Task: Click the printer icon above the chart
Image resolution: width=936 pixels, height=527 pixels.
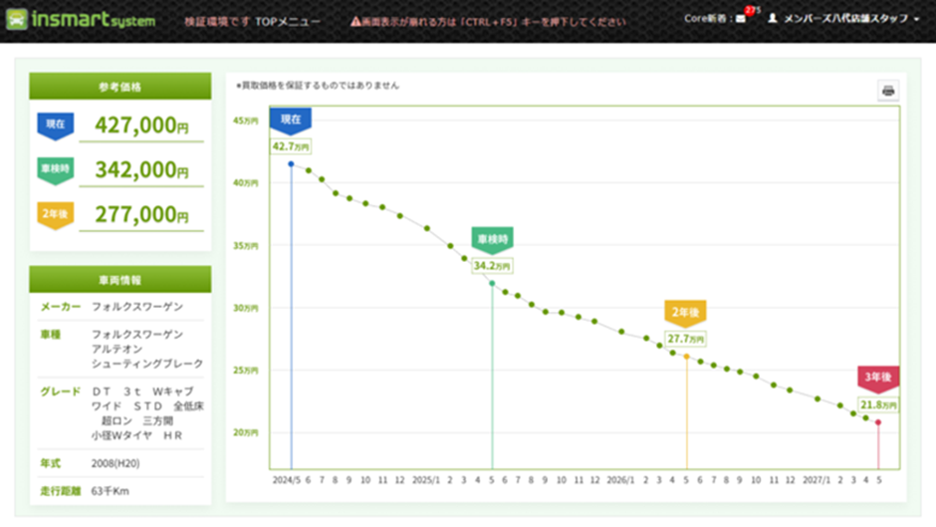Action: click(888, 91)
